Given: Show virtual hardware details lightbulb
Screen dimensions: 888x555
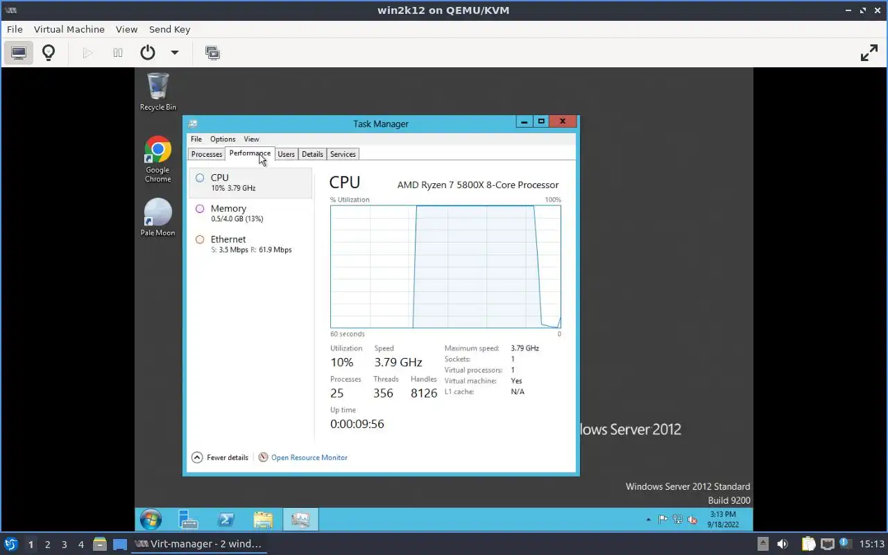Looking at the screenshot, I should tap(49, 53).
